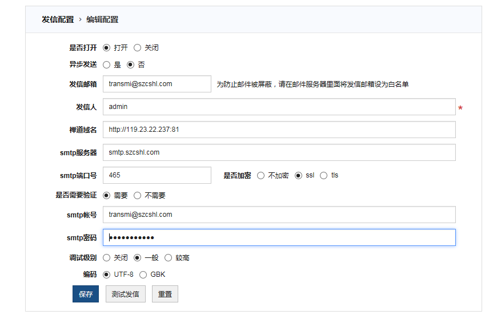Screen dimensions: 497x327
Task: Choose 不需要 for 是否需要验证
Action: 137,196
